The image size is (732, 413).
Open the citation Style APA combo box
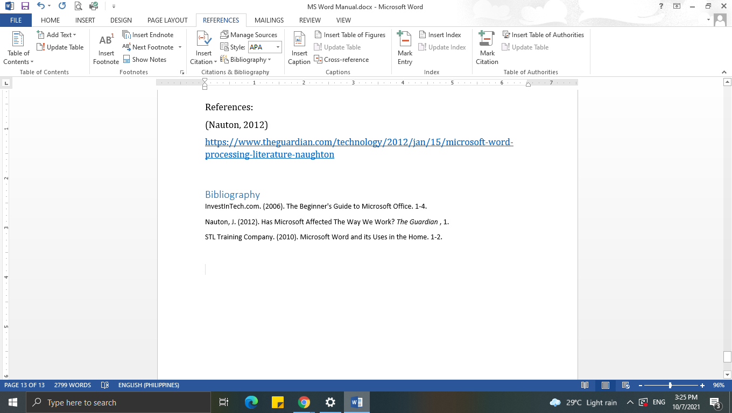point(264,47)
